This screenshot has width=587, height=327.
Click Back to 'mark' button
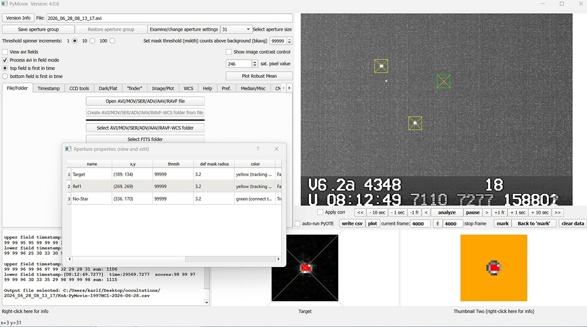(534, 223)
